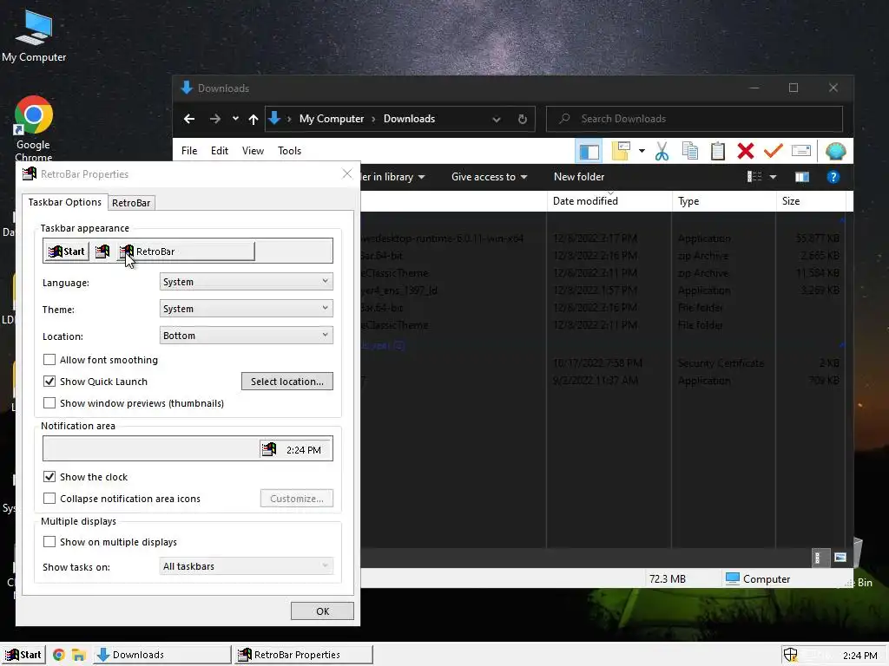Click the RetroBar Properties taskbar button
This screenshot has height=666, width=889.
pos(304,655)
